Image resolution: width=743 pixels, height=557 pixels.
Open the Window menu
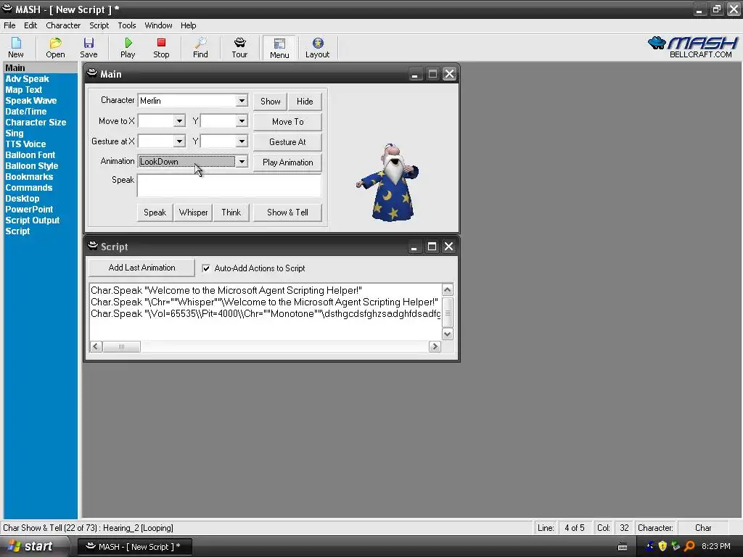click(x=158, y=25)
